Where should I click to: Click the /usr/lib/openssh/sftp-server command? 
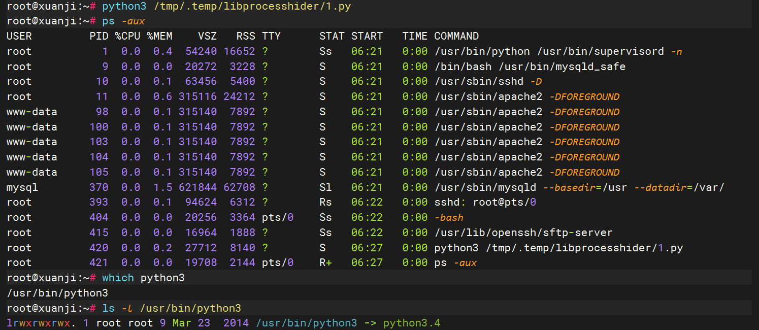point(523,233)
